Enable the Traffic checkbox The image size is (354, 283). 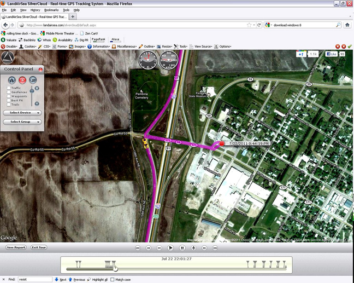(9, 88)
